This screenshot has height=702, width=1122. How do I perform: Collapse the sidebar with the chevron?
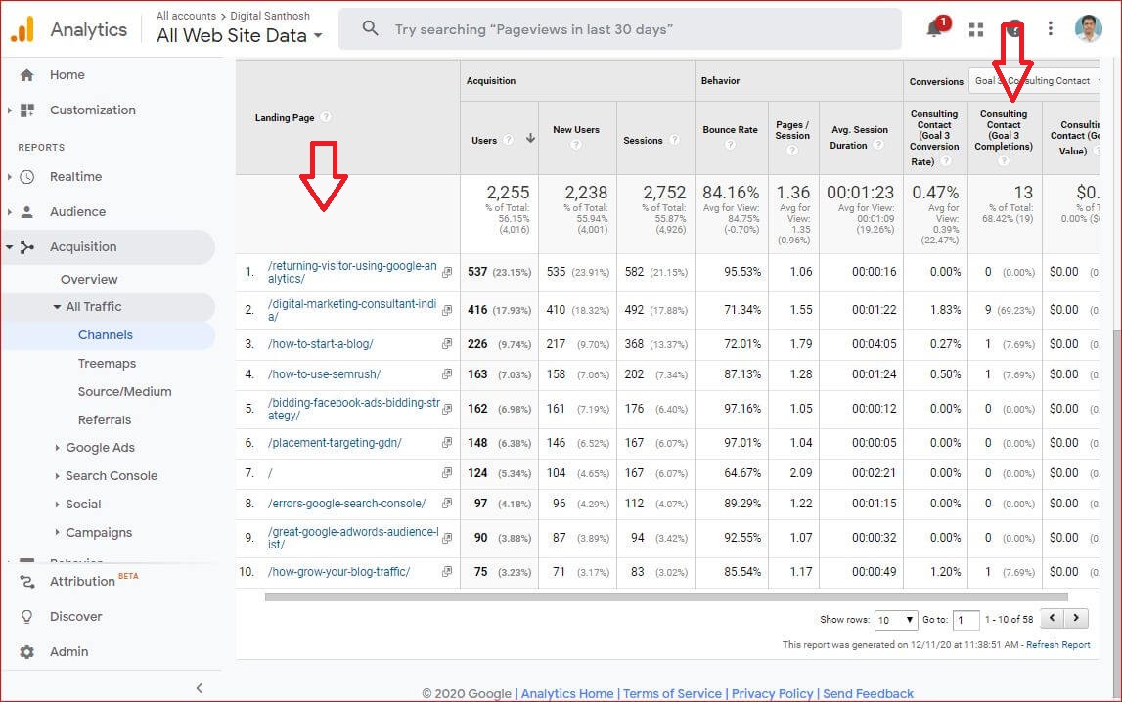click(199, 688)
